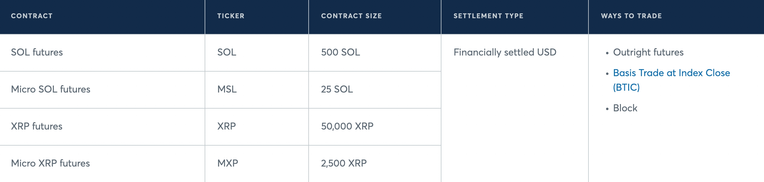
Task: Click the SETTLEMENT TYPE column header
Action: pos(488,16)
